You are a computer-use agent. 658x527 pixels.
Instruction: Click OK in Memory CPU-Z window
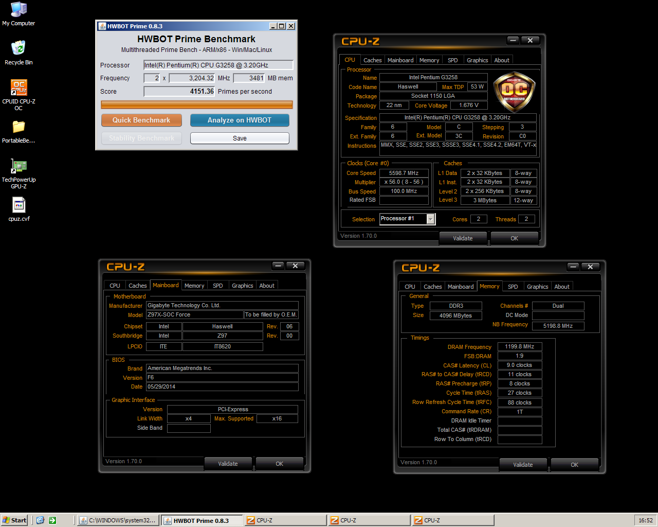574,465
